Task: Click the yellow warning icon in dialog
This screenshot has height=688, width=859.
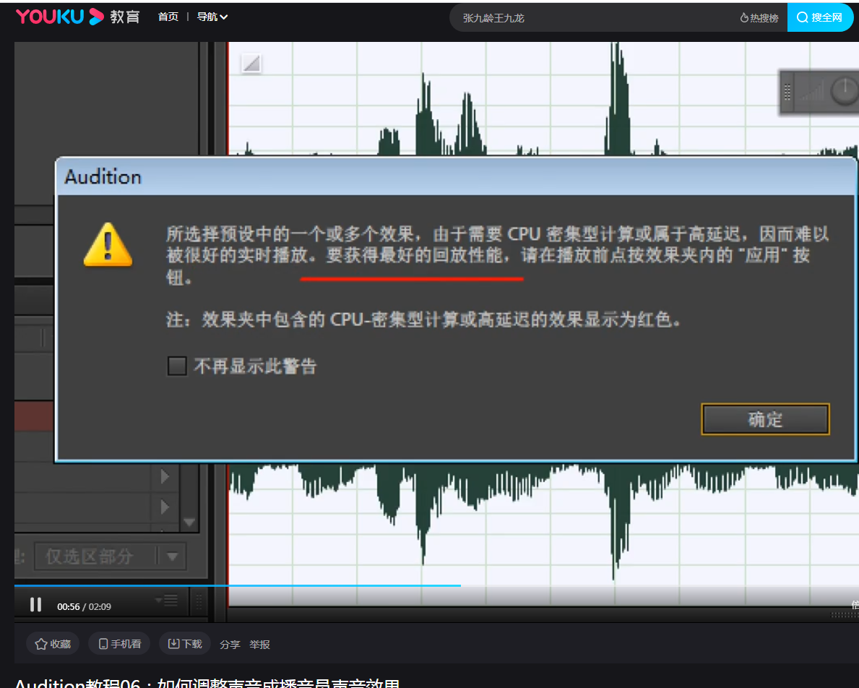Action: click(108, 244)
